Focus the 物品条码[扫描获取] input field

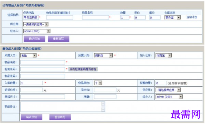tap(60, 17)
